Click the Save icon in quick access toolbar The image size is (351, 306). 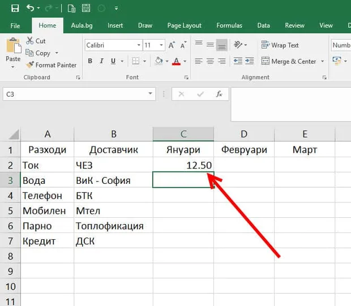tap(15, 8)
